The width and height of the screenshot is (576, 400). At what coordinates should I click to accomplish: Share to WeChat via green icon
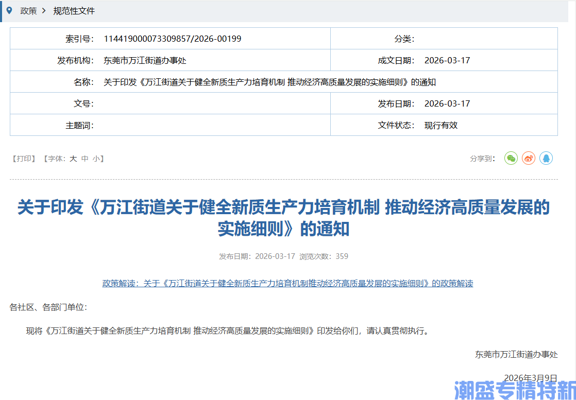pyautogui.click(x=511, y=159)
